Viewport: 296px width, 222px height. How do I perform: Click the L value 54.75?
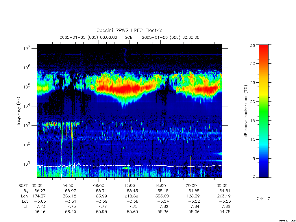click(x=225, y=212)
